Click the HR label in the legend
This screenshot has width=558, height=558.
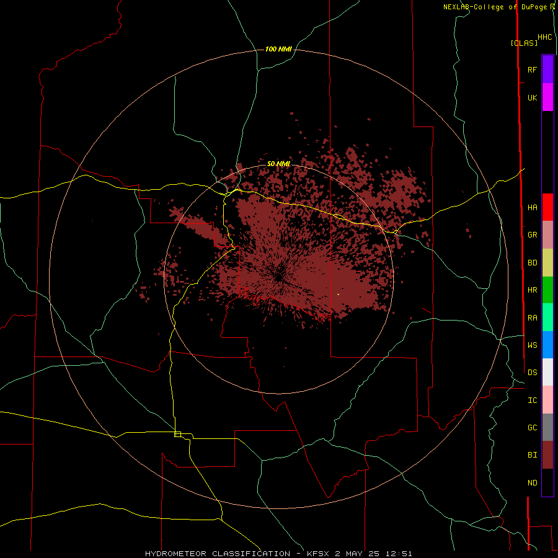tap(532, 290)
